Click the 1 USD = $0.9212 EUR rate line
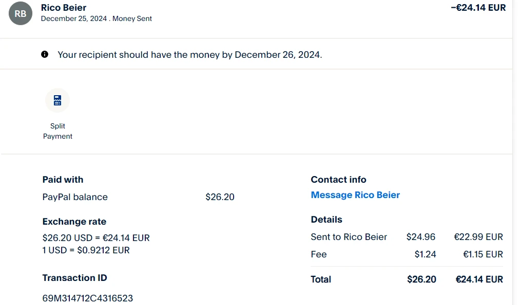This screenshot has width=520, height=305. coord(86,250)
